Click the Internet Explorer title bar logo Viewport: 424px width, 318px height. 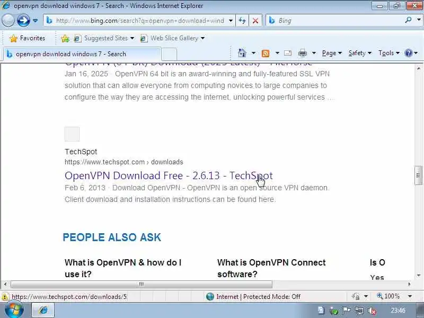[5, 5]
